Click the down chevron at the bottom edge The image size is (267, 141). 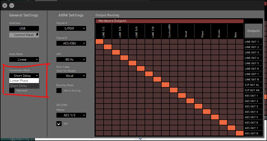[x=140, y=139]
